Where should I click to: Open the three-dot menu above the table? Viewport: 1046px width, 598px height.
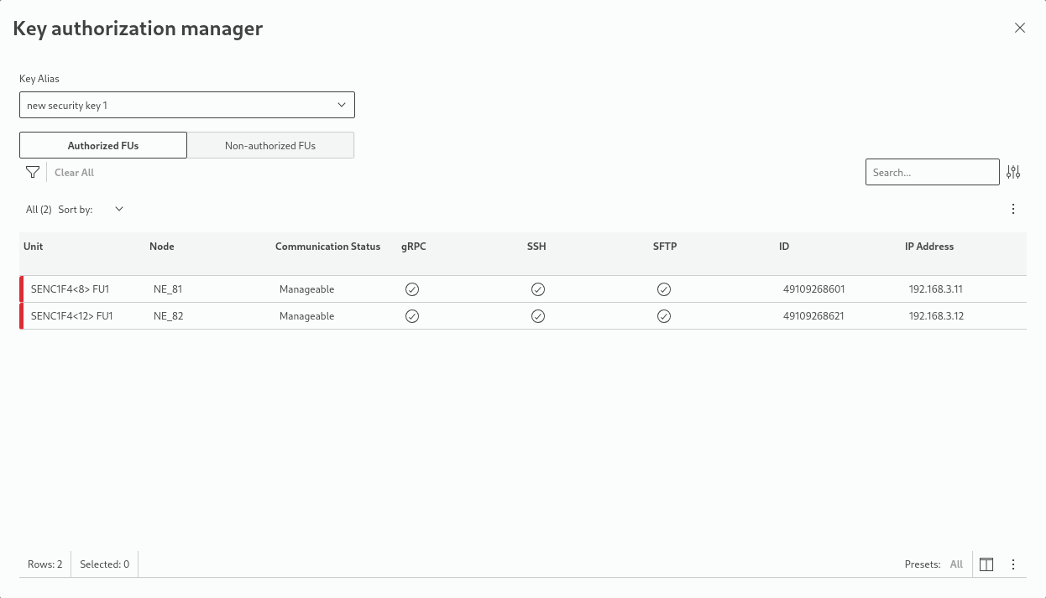[x=1013, y=209]
